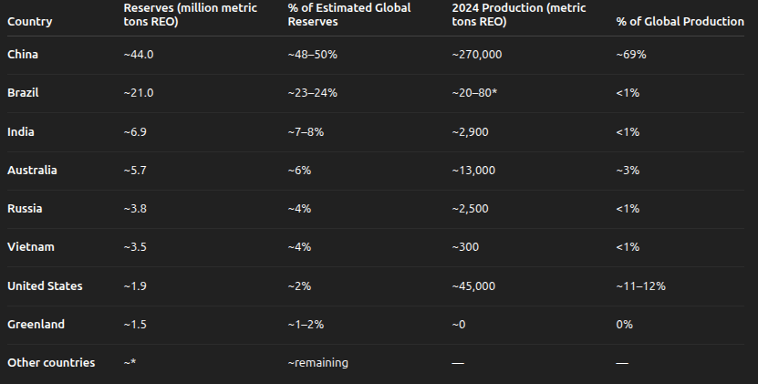Select the Greenland row label

36,324
